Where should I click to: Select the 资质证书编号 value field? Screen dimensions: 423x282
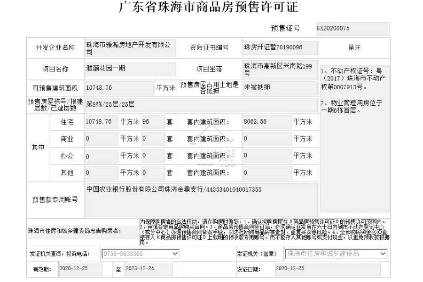[x=280, y=48]
